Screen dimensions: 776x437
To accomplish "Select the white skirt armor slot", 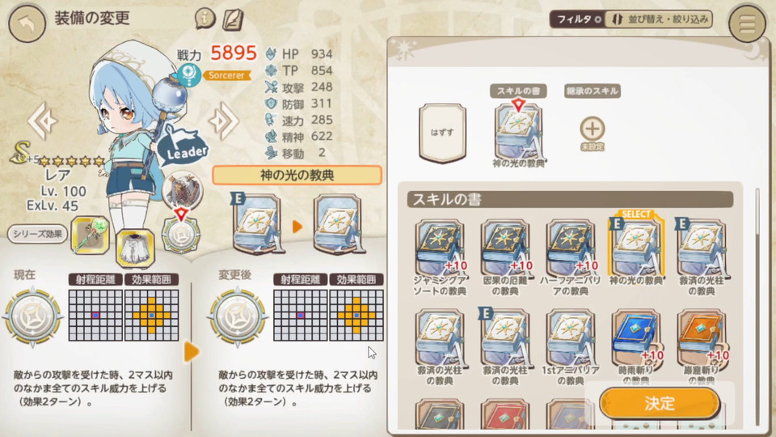I will click(x=135, y=248).
